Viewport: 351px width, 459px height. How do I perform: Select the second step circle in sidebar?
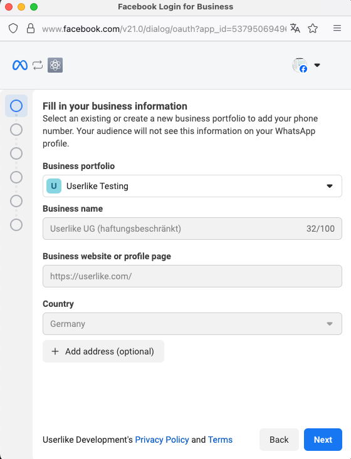[x=16, y=130]
